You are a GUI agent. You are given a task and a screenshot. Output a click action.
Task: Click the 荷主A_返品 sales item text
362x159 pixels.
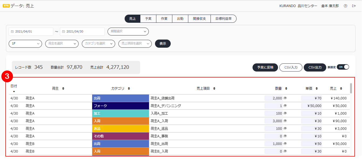click(159, 128)
